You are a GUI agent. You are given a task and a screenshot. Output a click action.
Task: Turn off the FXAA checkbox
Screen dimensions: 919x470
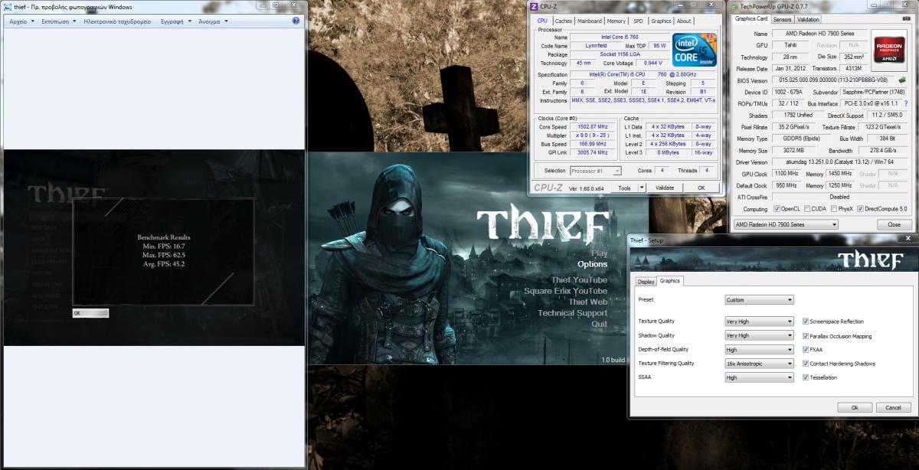click(805, 349)
